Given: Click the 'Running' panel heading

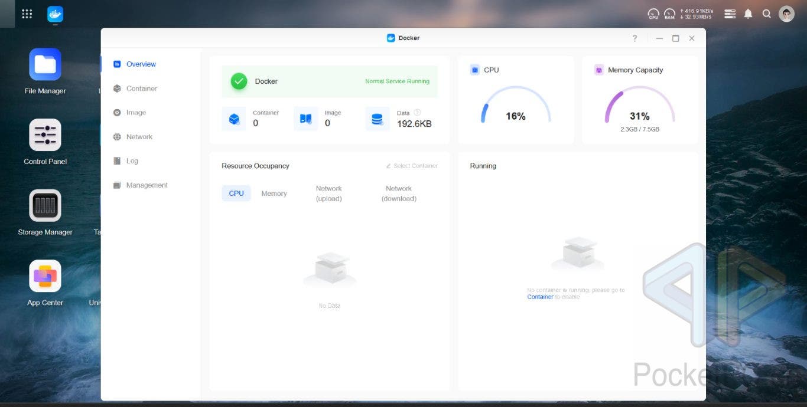Looking at the screenshot, I should [483, 166].
